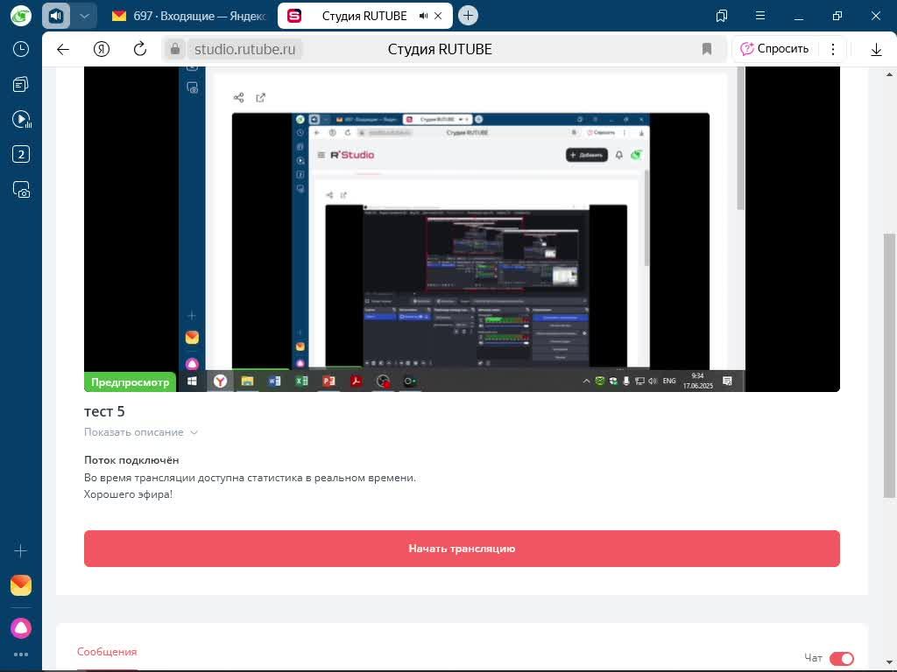This screenshot has height=672, width=897.
Task: Click the green "Предпросмотр" badge
Action: 130,381
